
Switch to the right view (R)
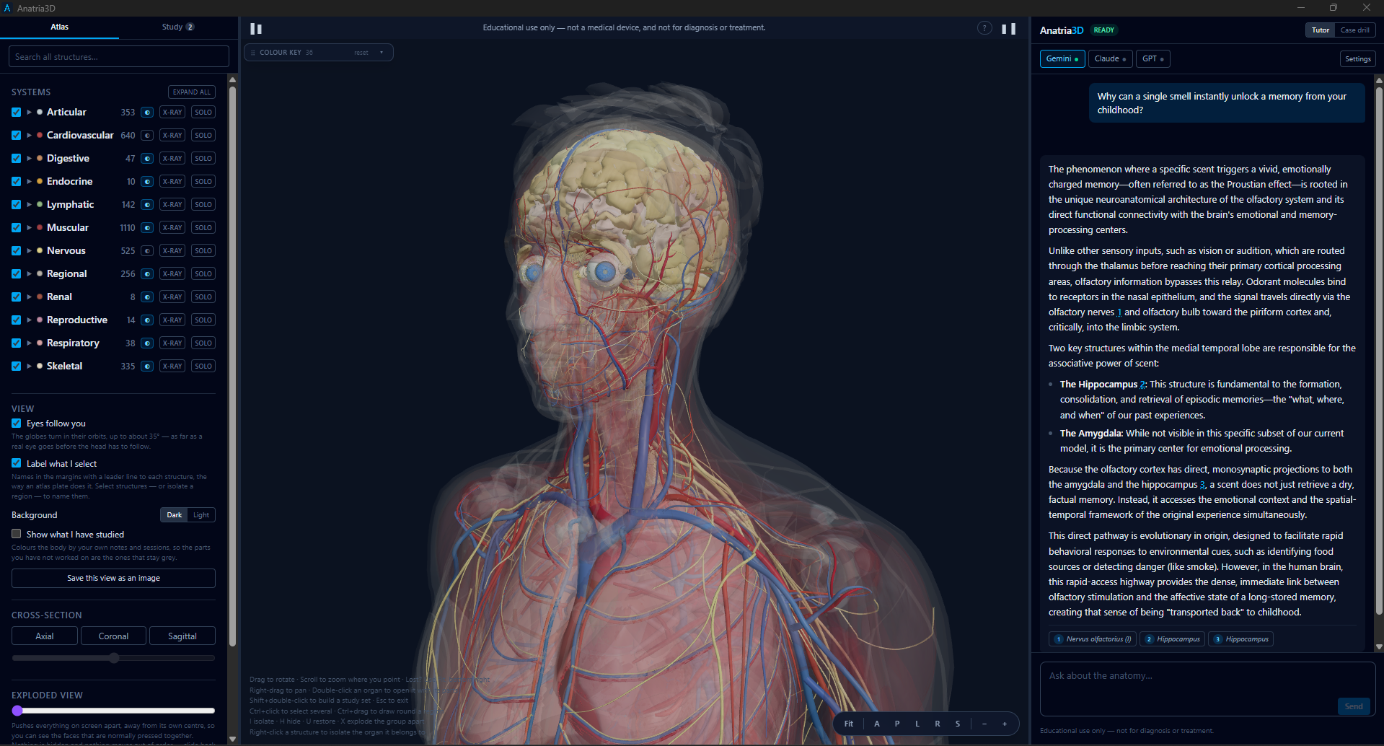tap(938, 724)
